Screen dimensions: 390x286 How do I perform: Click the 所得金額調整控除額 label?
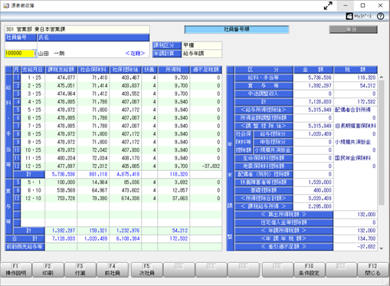[x=264, y=118]
